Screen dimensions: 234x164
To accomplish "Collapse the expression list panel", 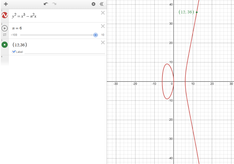I will click(x=102, y=4).
